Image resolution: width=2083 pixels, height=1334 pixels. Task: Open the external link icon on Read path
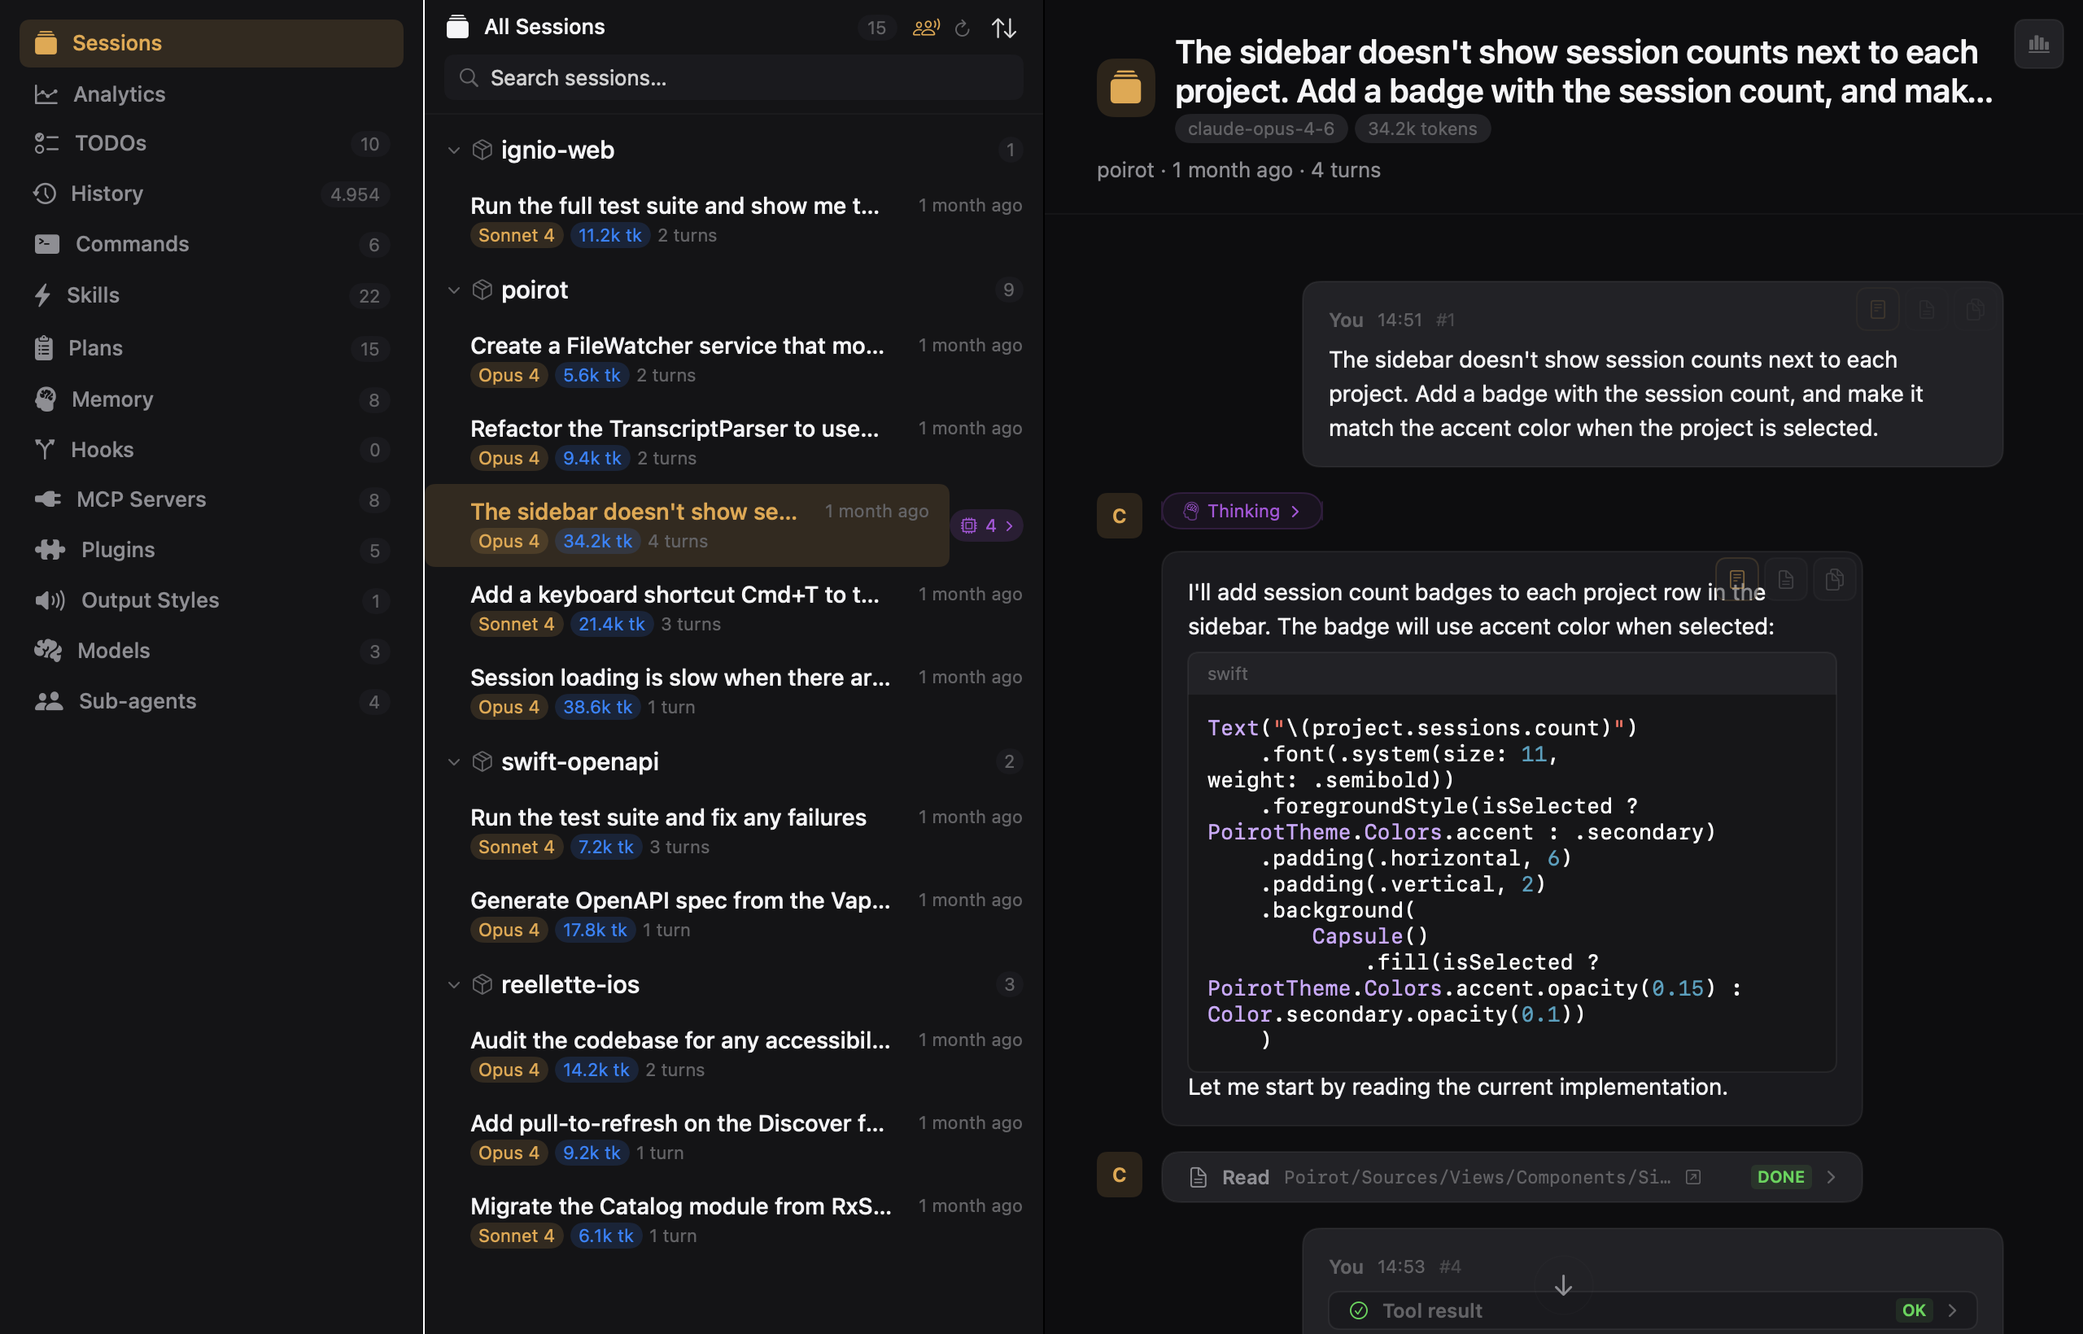tap(1692, 1176)
